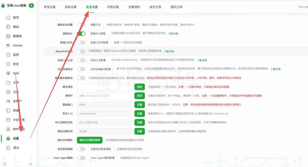Click the 搜索设置 search box
Image resolution: width=308 pixels, height=167 pixels.
[302, 7]
